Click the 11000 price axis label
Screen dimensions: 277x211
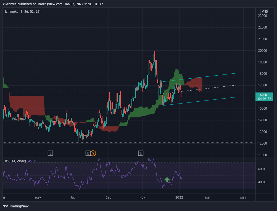[263, 155]
